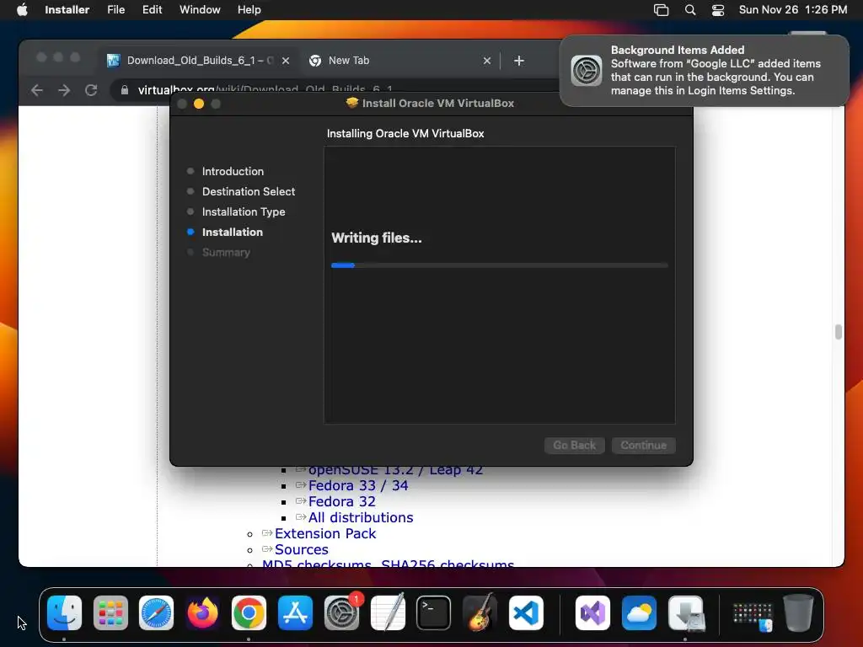Click the 'Writing files...' status text
The width and height of the screenshot is (863, 647).
click(x=377, y=238)
